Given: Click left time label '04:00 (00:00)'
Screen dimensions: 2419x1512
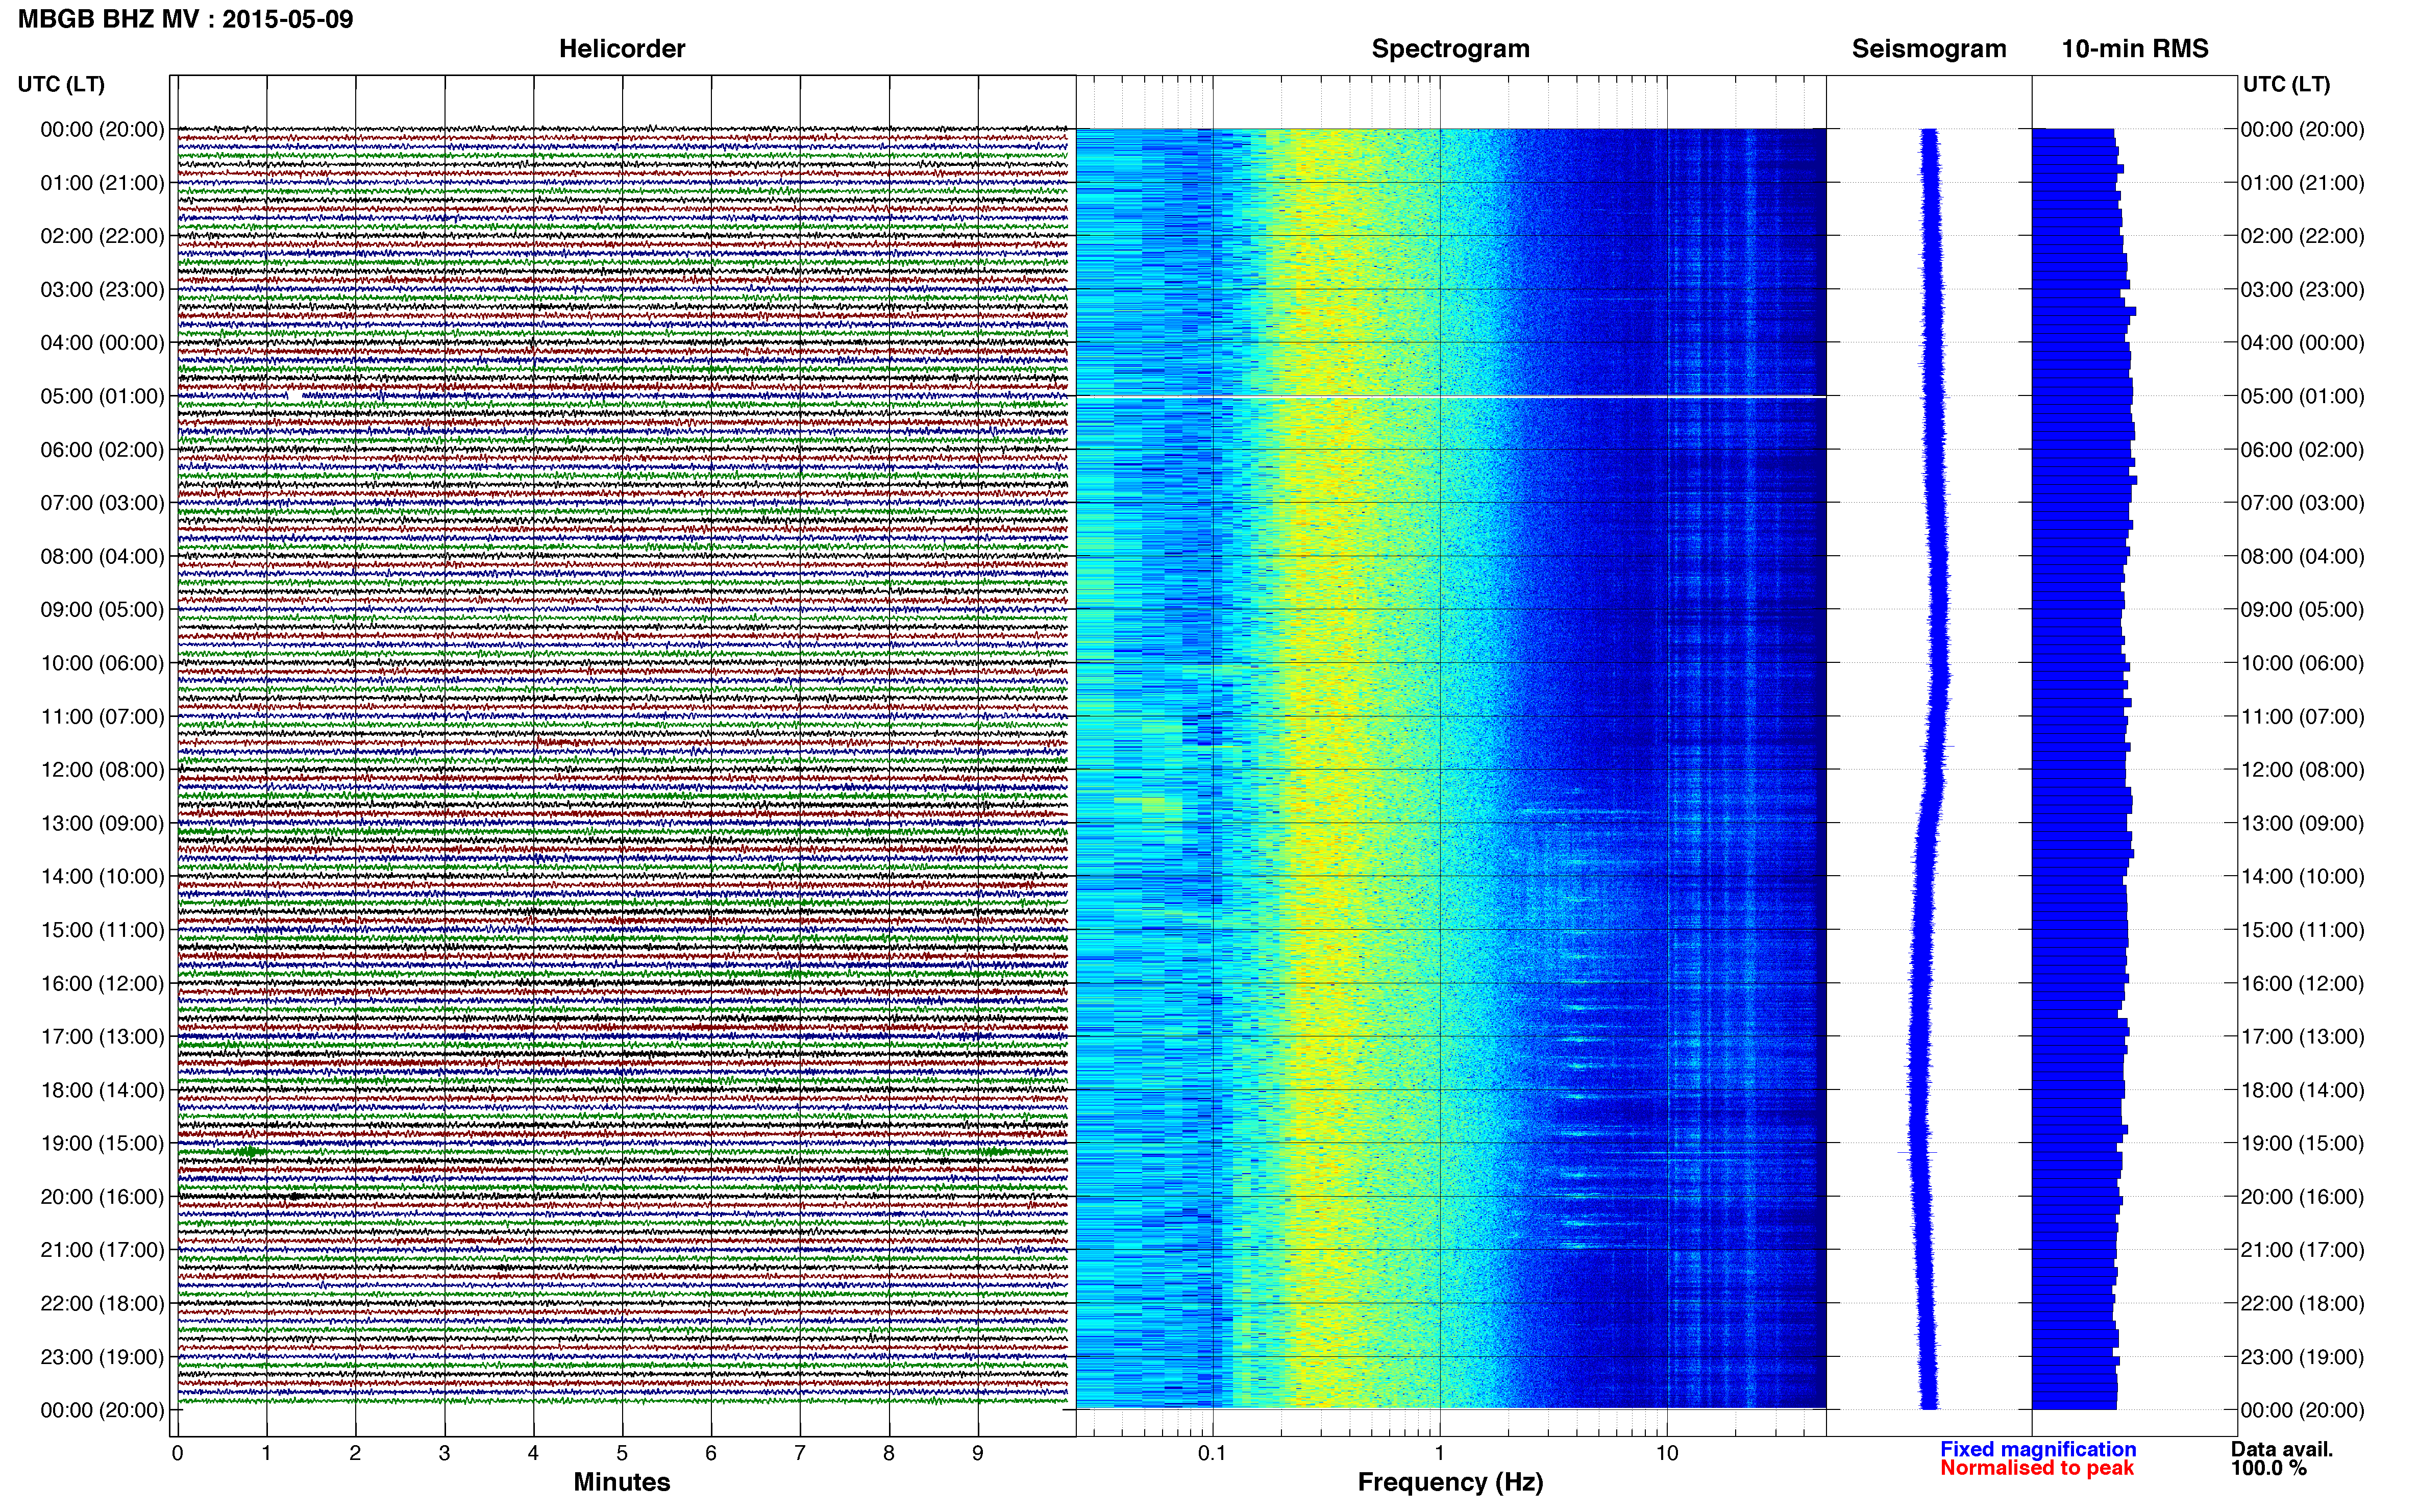Looking at the screenshot, I should pos(102,343).
